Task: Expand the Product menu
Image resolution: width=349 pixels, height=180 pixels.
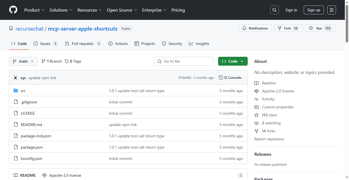Action: click(34, 10)
